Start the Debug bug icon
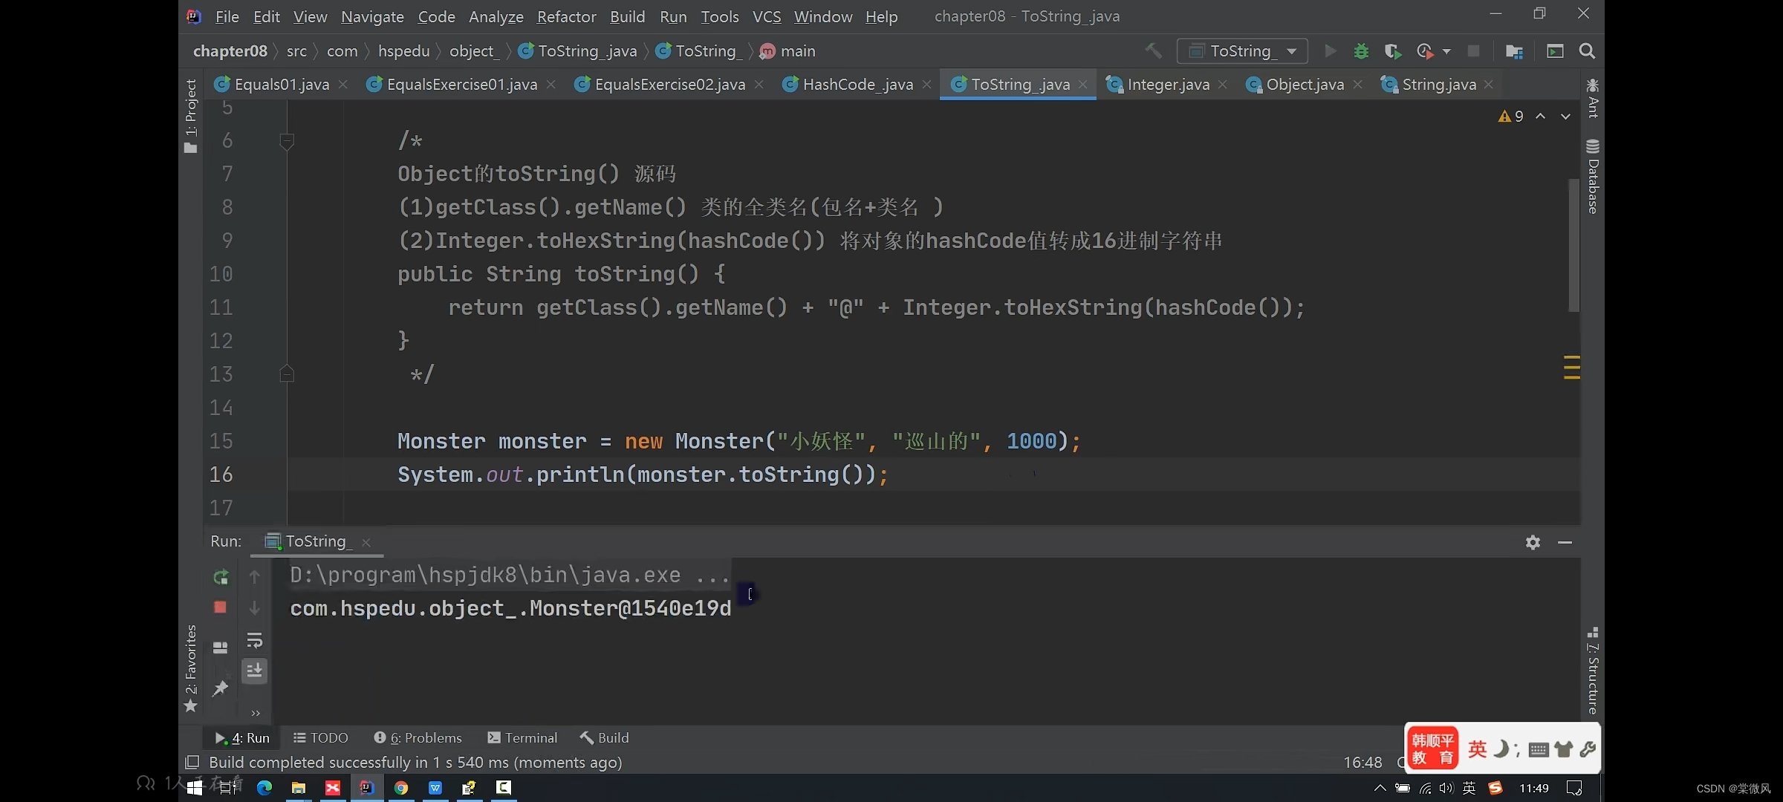This screenshot has height=802, width=1783. (x=1361, y=51)
